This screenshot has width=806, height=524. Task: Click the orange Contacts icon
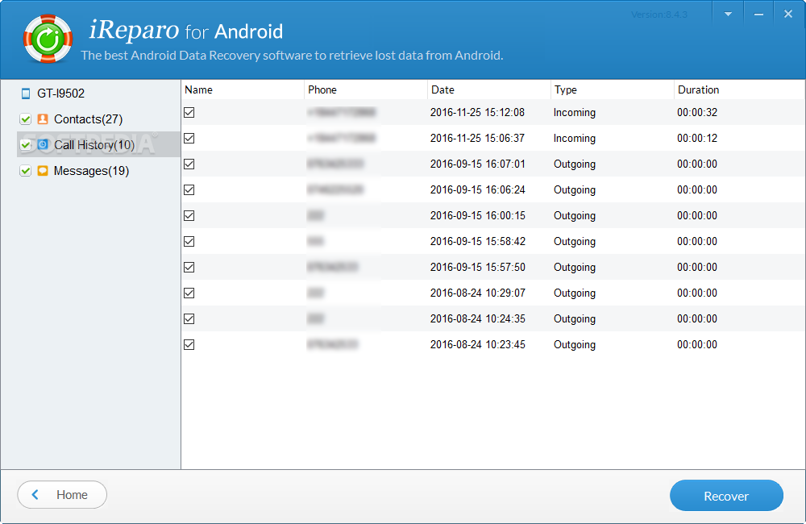pyautogui.click(x=44, y=119)
